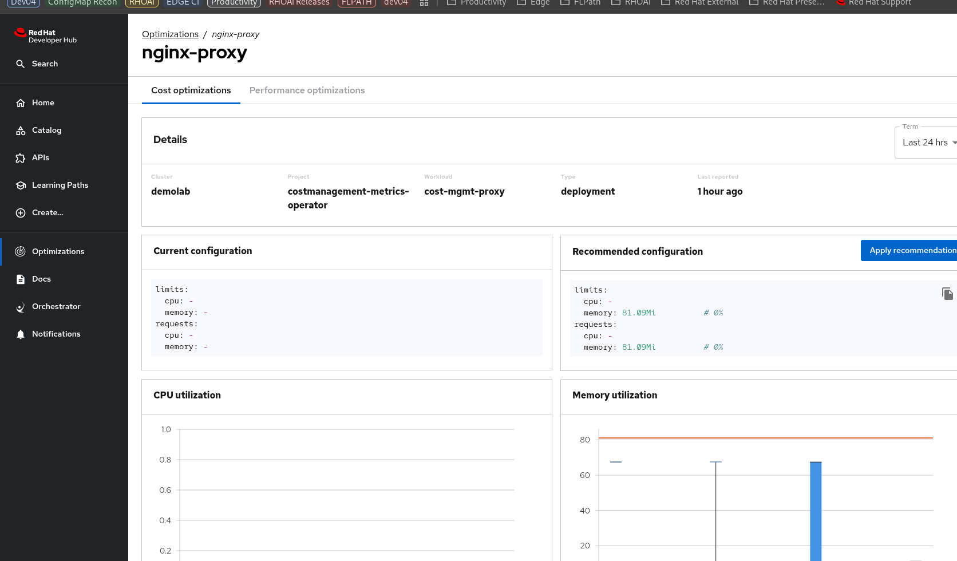Open the Term dropdown showing Last 24 hrs
The image size is (957, 561).
tap(927, 143)
